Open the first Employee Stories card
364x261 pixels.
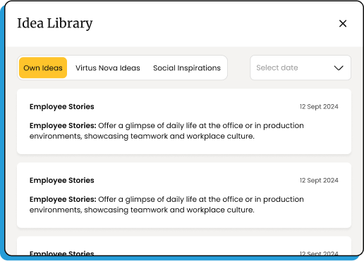[184, 122]
